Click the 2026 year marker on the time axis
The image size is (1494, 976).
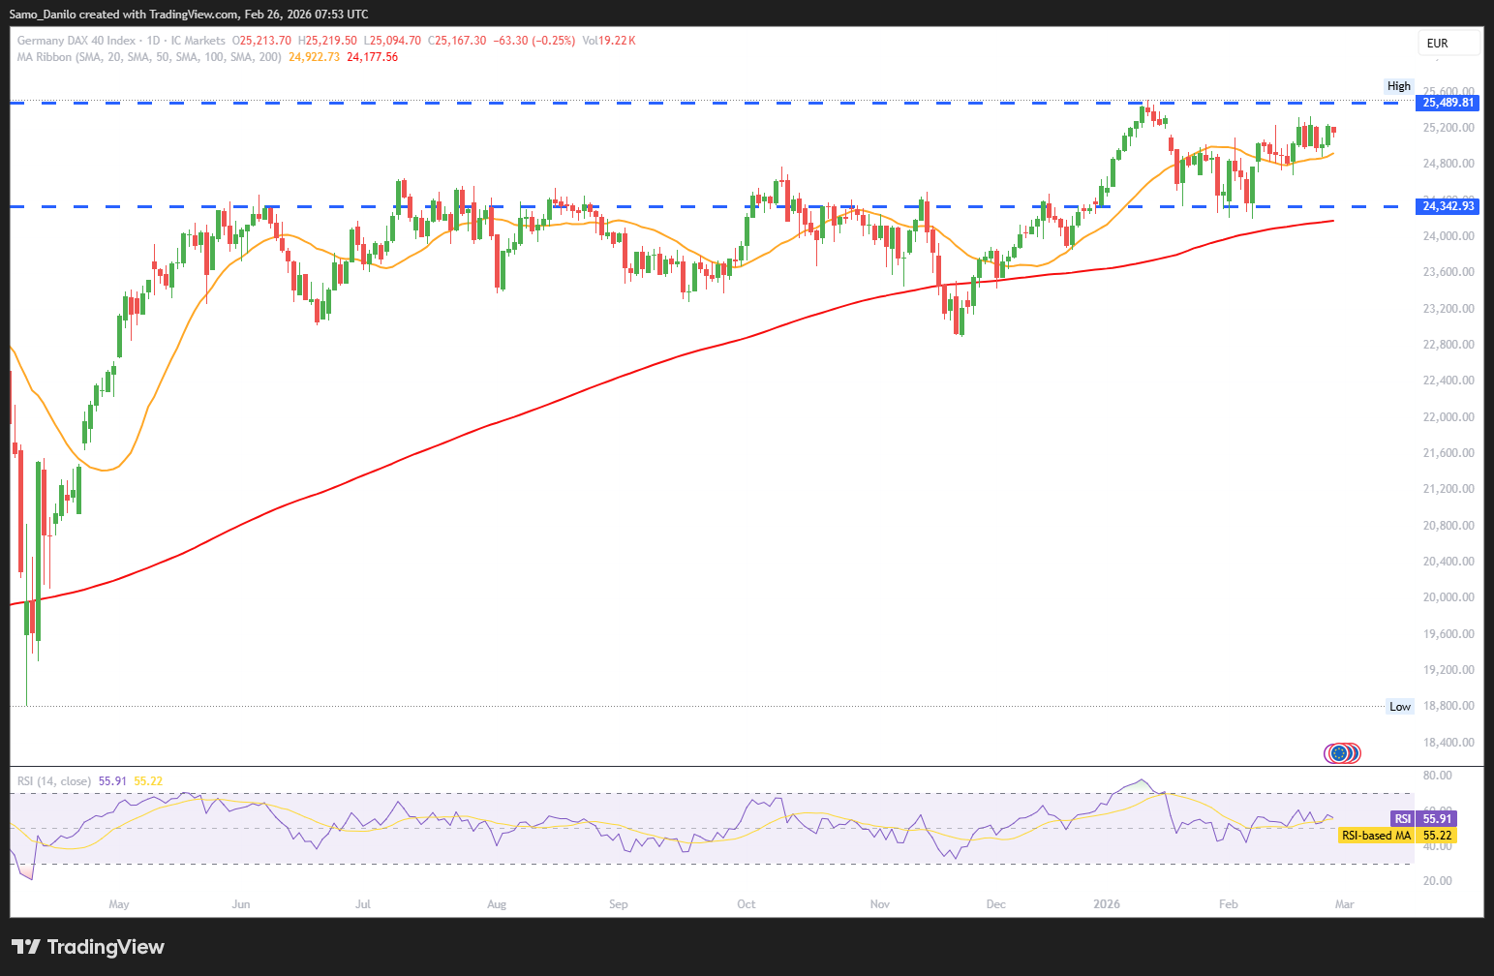[1106, 904]
